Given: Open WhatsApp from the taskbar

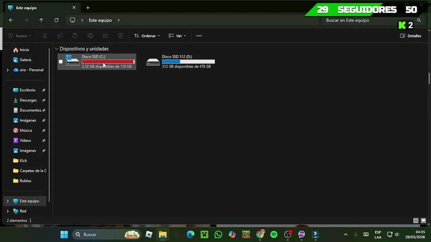Looking at the screenshot, I should 218,234.
